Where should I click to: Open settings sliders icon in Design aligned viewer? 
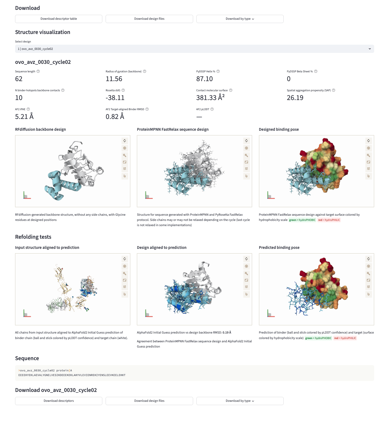[x=246, y=287]
